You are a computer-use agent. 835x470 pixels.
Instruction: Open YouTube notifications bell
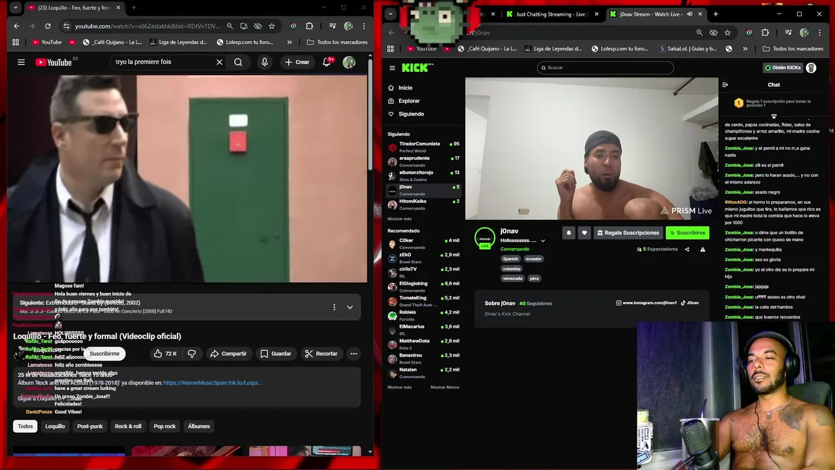click(x=327, y=62)
